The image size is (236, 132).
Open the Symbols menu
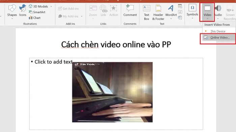192,12
